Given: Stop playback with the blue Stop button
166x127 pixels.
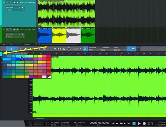Looking at the screenshot, I should [x=134, y=124].
